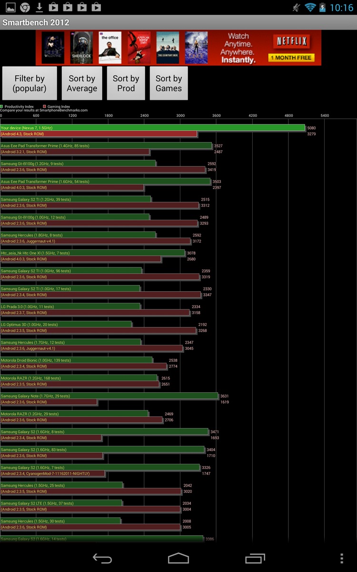
Task: Select the CyanogenMod-7-11162011-NIGHTLY row
Action: pos(52,473)
